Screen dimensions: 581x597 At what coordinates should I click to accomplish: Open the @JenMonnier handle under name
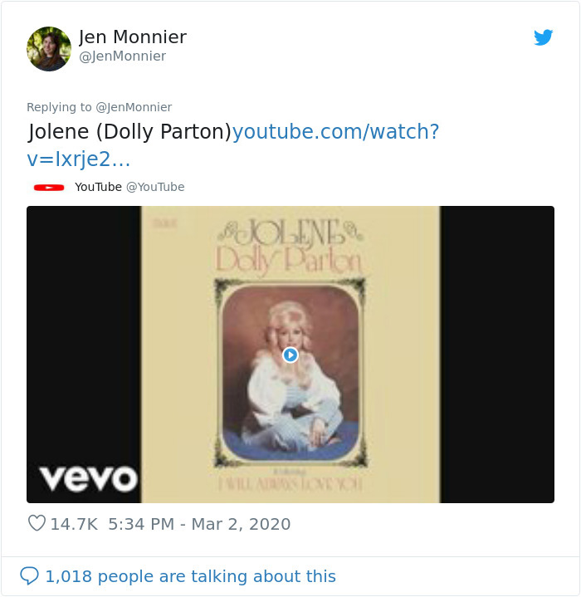(x=122, y=56)
